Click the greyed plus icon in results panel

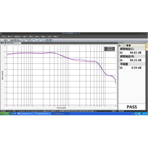click(122, 45)
